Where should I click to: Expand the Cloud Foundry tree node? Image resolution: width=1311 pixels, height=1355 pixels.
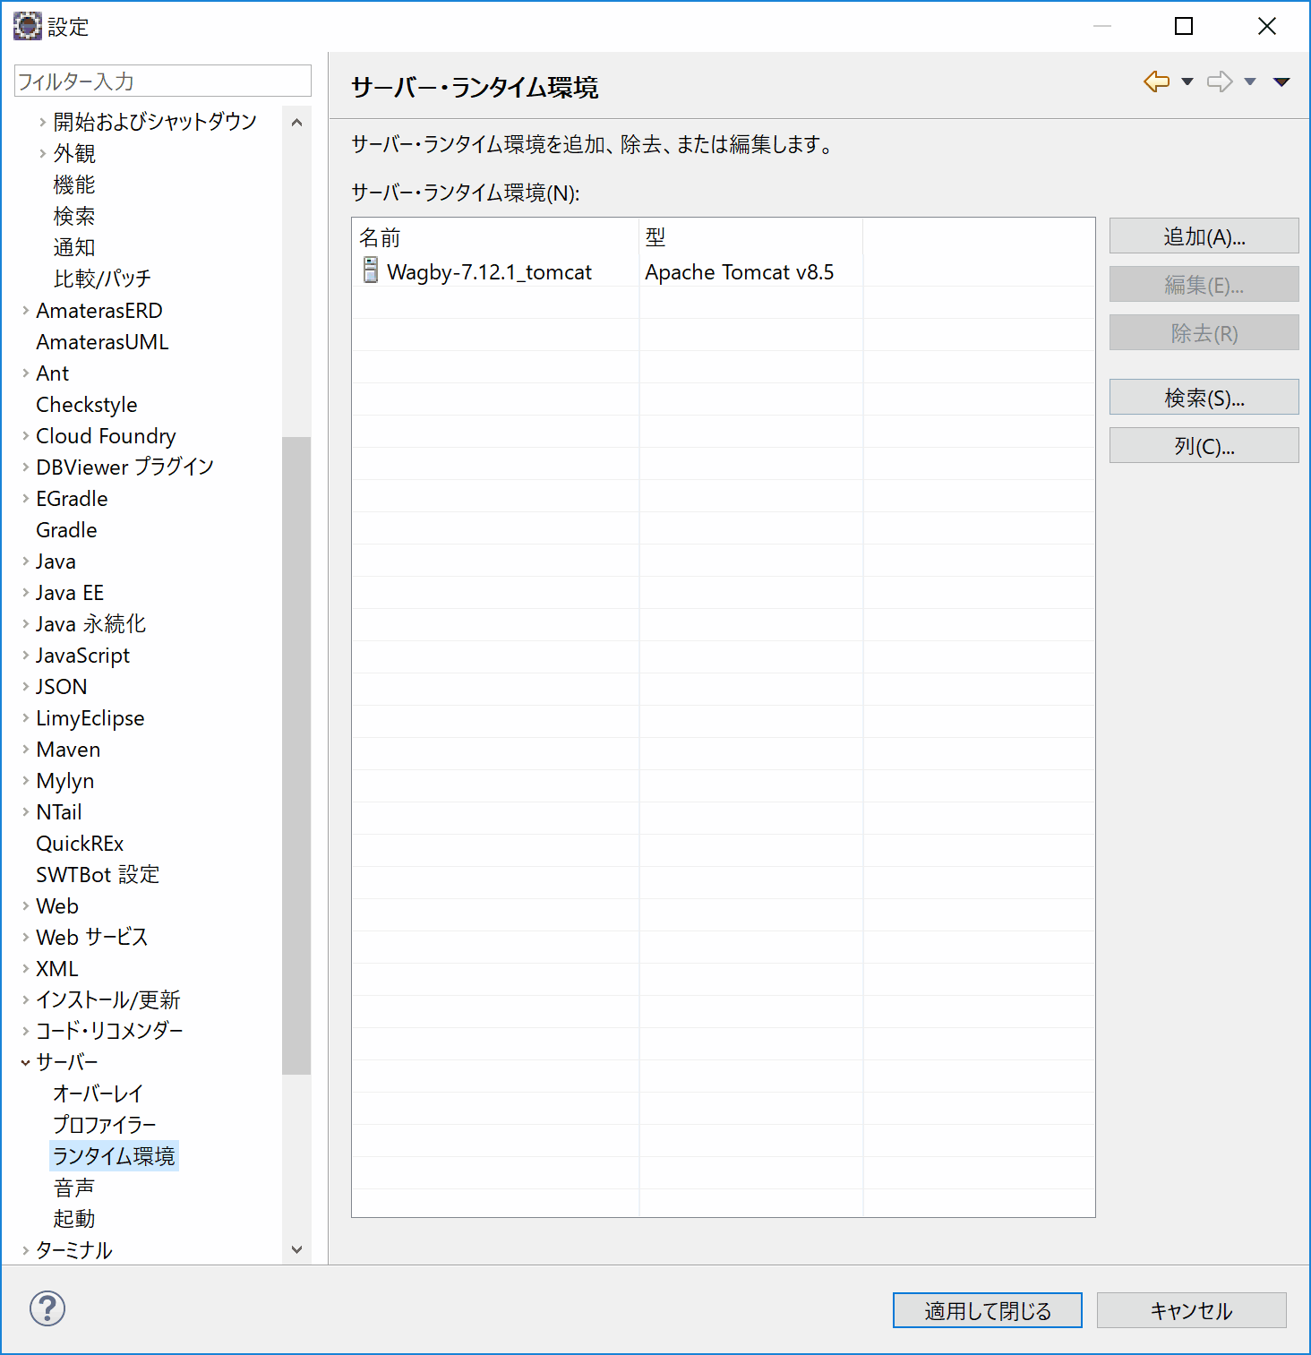[25, 436]
